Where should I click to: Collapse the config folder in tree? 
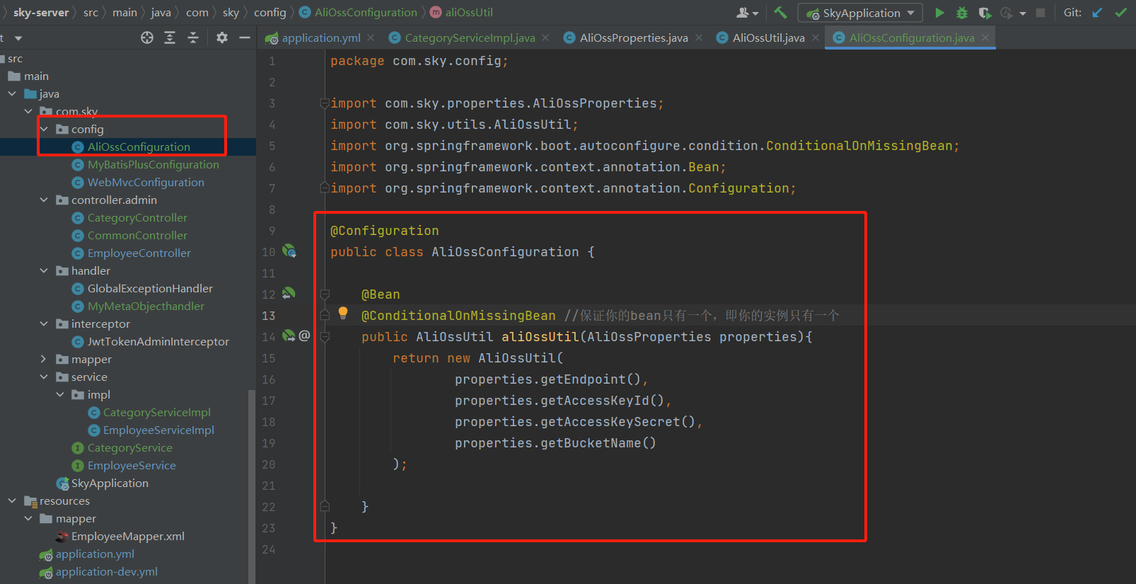[x=44, y=129]
